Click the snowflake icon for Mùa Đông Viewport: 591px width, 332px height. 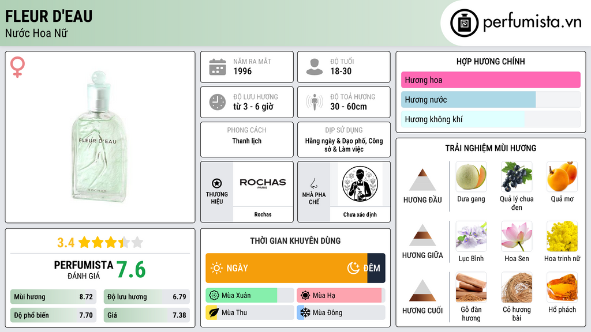pyautogui.click(x=305, y=313)
